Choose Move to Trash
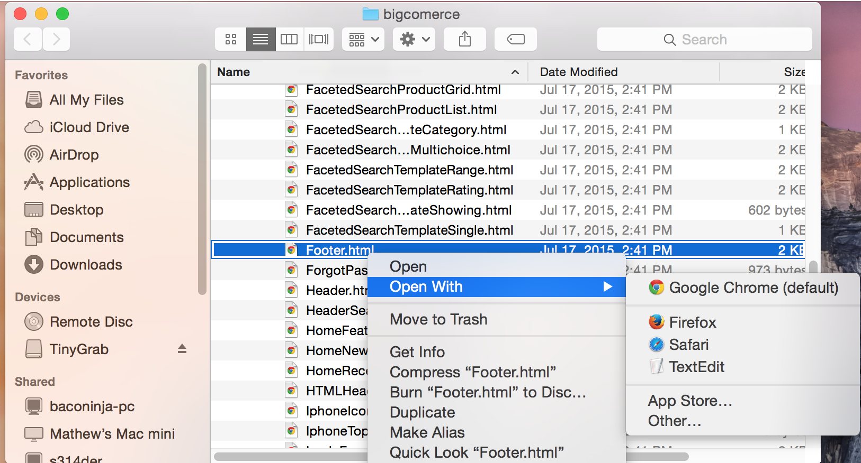Viewport: 861px width, 463px height. [496, 320]
